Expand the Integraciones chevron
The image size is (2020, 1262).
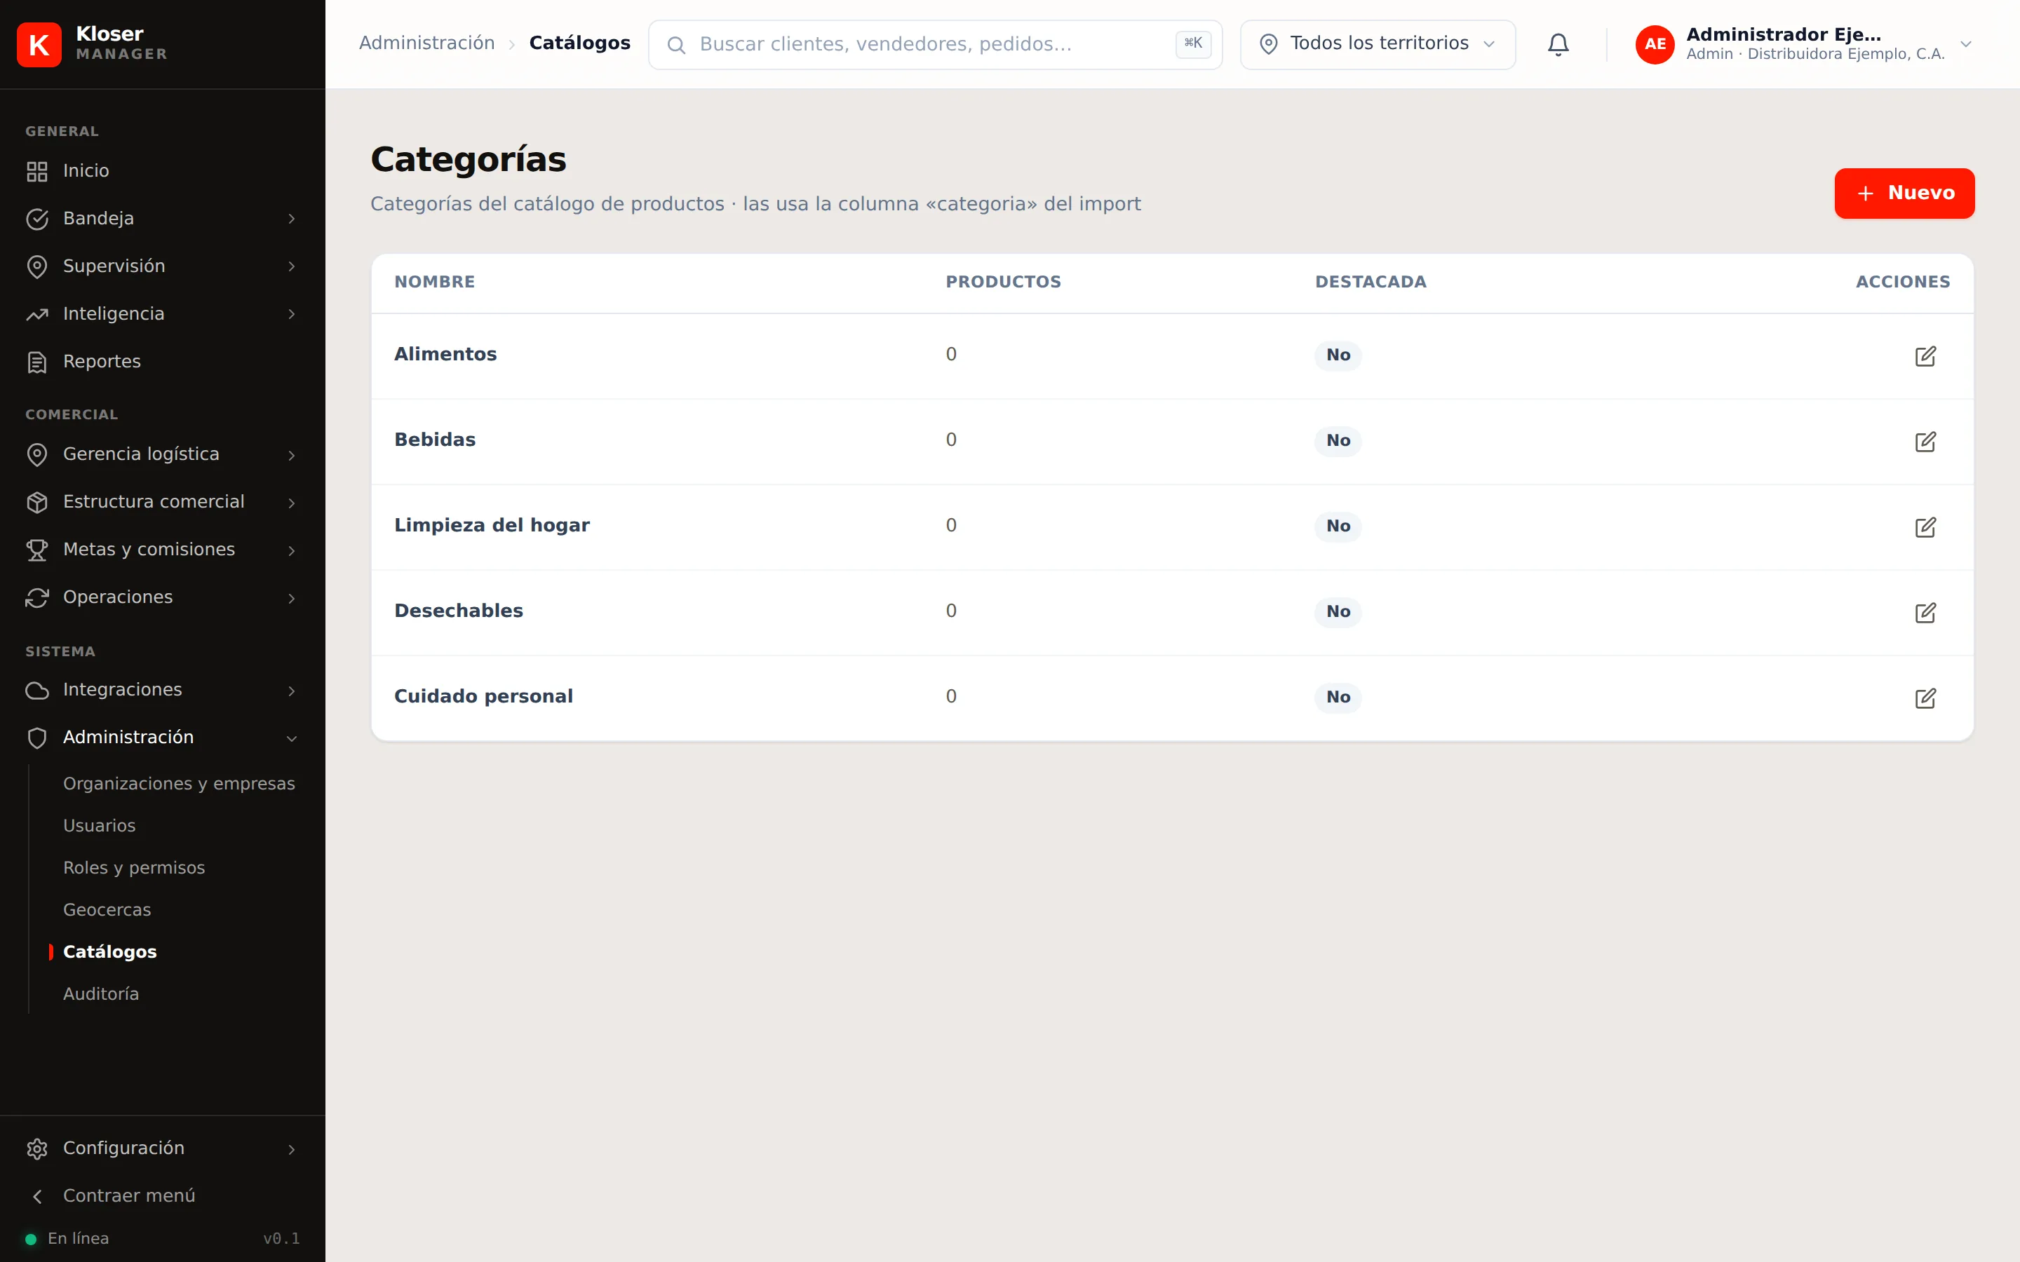tap(291, 691)
